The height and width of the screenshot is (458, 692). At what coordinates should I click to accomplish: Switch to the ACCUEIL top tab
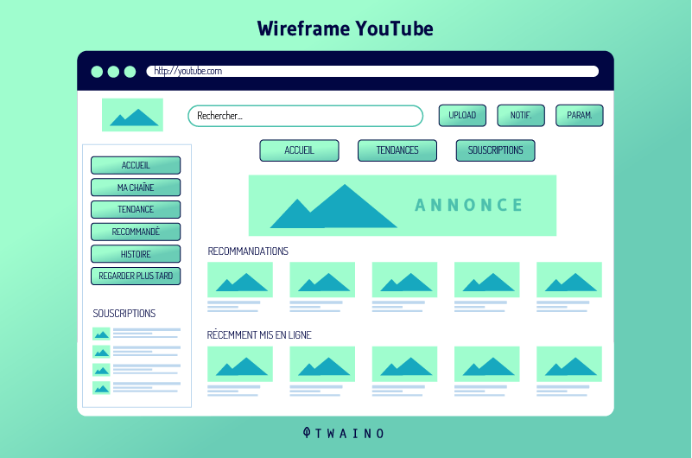[299, 150]
